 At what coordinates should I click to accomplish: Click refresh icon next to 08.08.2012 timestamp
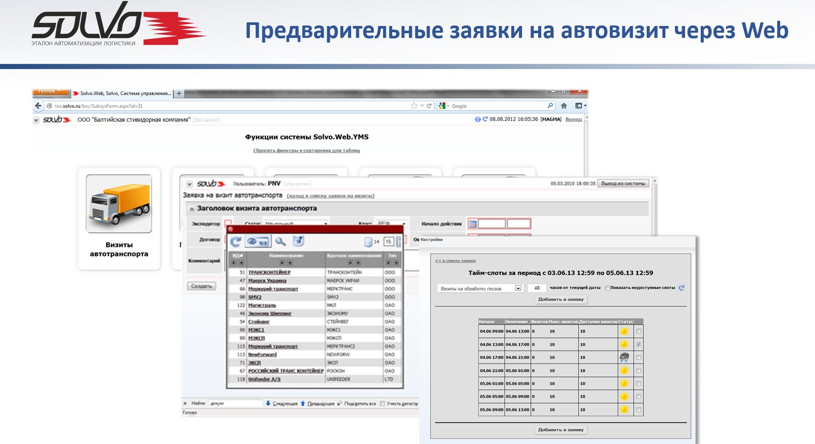click(x=485, y=119)
